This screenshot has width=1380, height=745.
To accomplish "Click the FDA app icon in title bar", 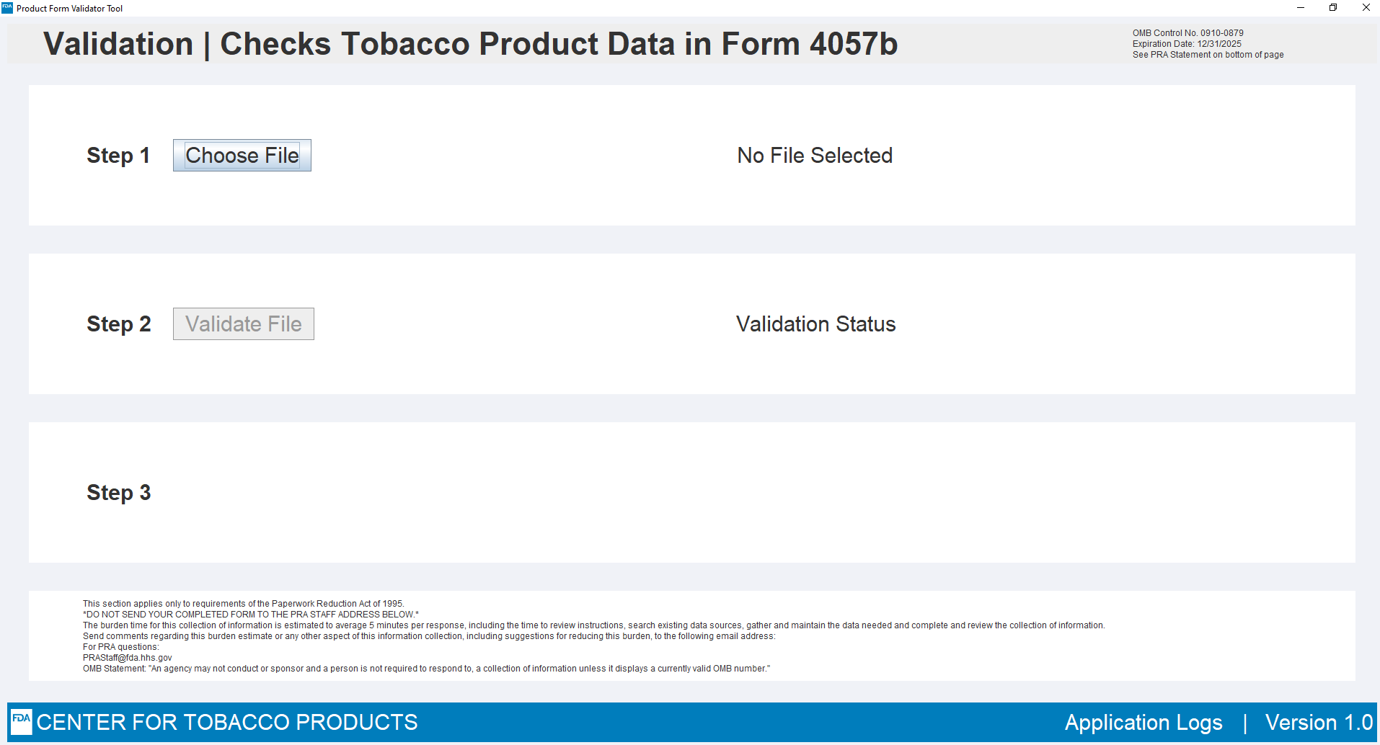I will [x=7, y=8].
